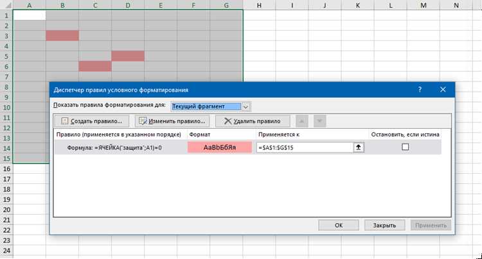Close the conditional formatting manager dialog
The image size is (482, 259).
443,90
